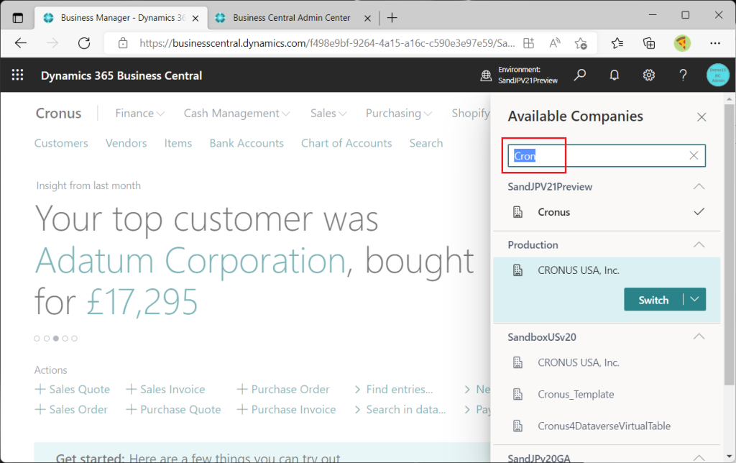Select the Cronus company under SandJPV21Preview

click(x=607, y=212)
